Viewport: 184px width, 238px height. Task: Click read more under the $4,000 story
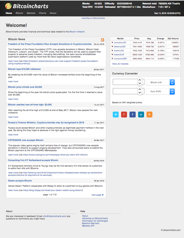pyautogui.click(x=13, y=99)
